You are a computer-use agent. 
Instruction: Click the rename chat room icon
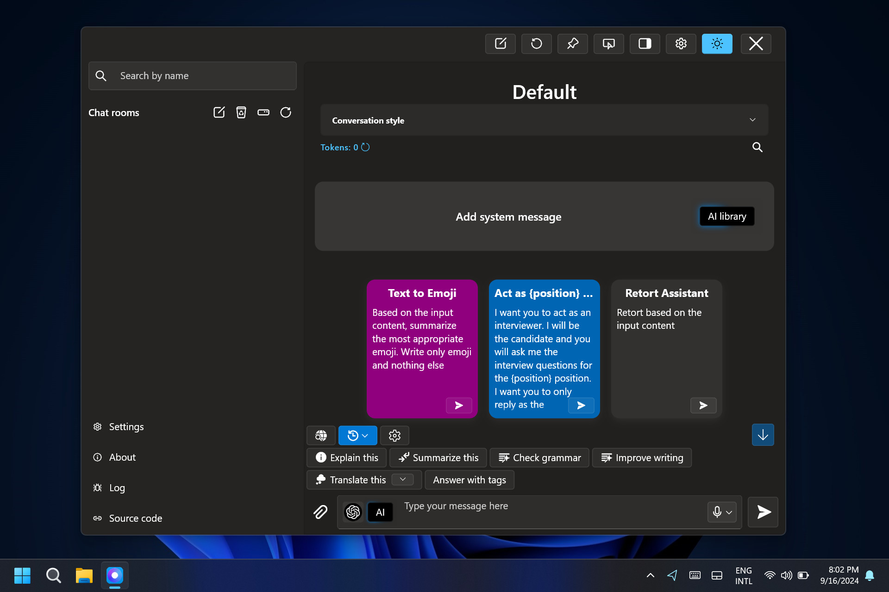coord(263,112)
